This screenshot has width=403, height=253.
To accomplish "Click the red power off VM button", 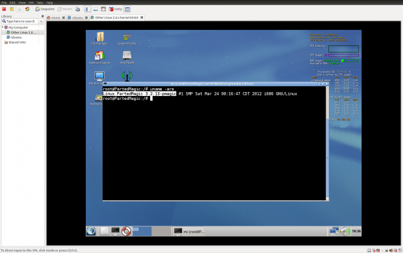I will click(x=4, y=9).
